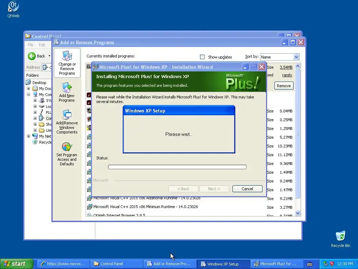Click icon of Visual C++ Minimum Runtime entry
Viewport: 358px width, 269px height.
click(x=89, y=207)
